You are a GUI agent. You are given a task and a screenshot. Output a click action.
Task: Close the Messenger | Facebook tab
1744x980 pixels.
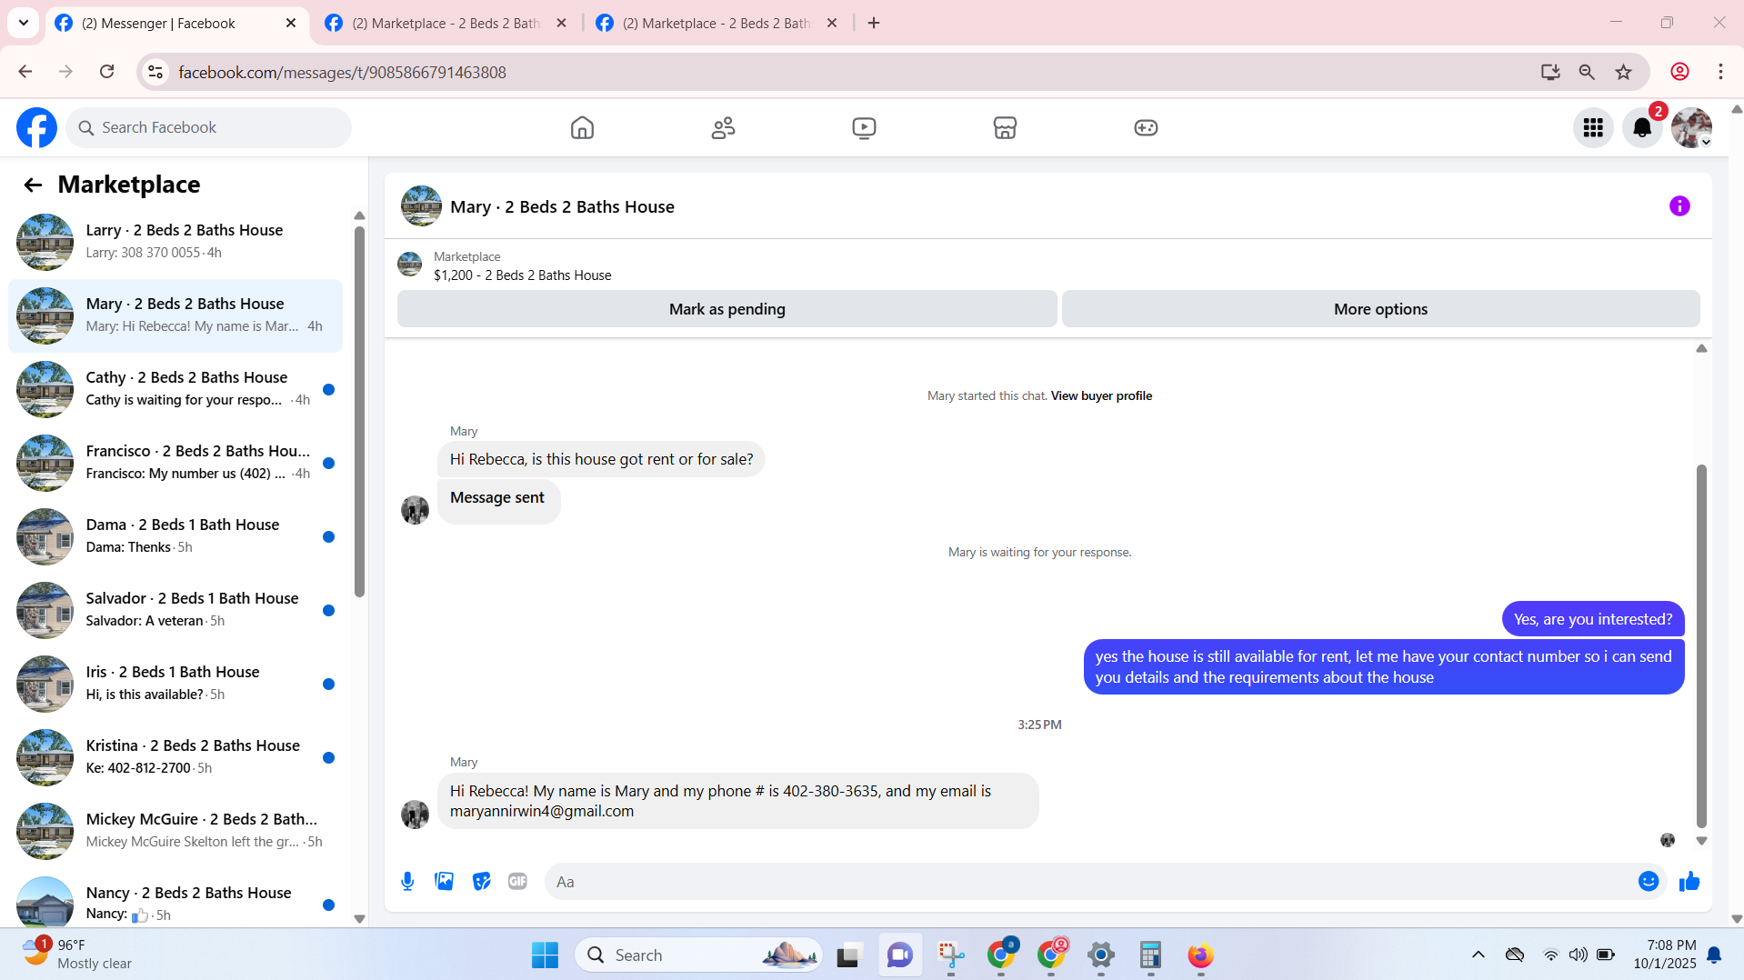[291, 23]
